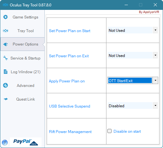The image size is (163, 148).
Task: Expand the OTT Start/Exit dropdown arrow
Action: (x=155, y=81)
